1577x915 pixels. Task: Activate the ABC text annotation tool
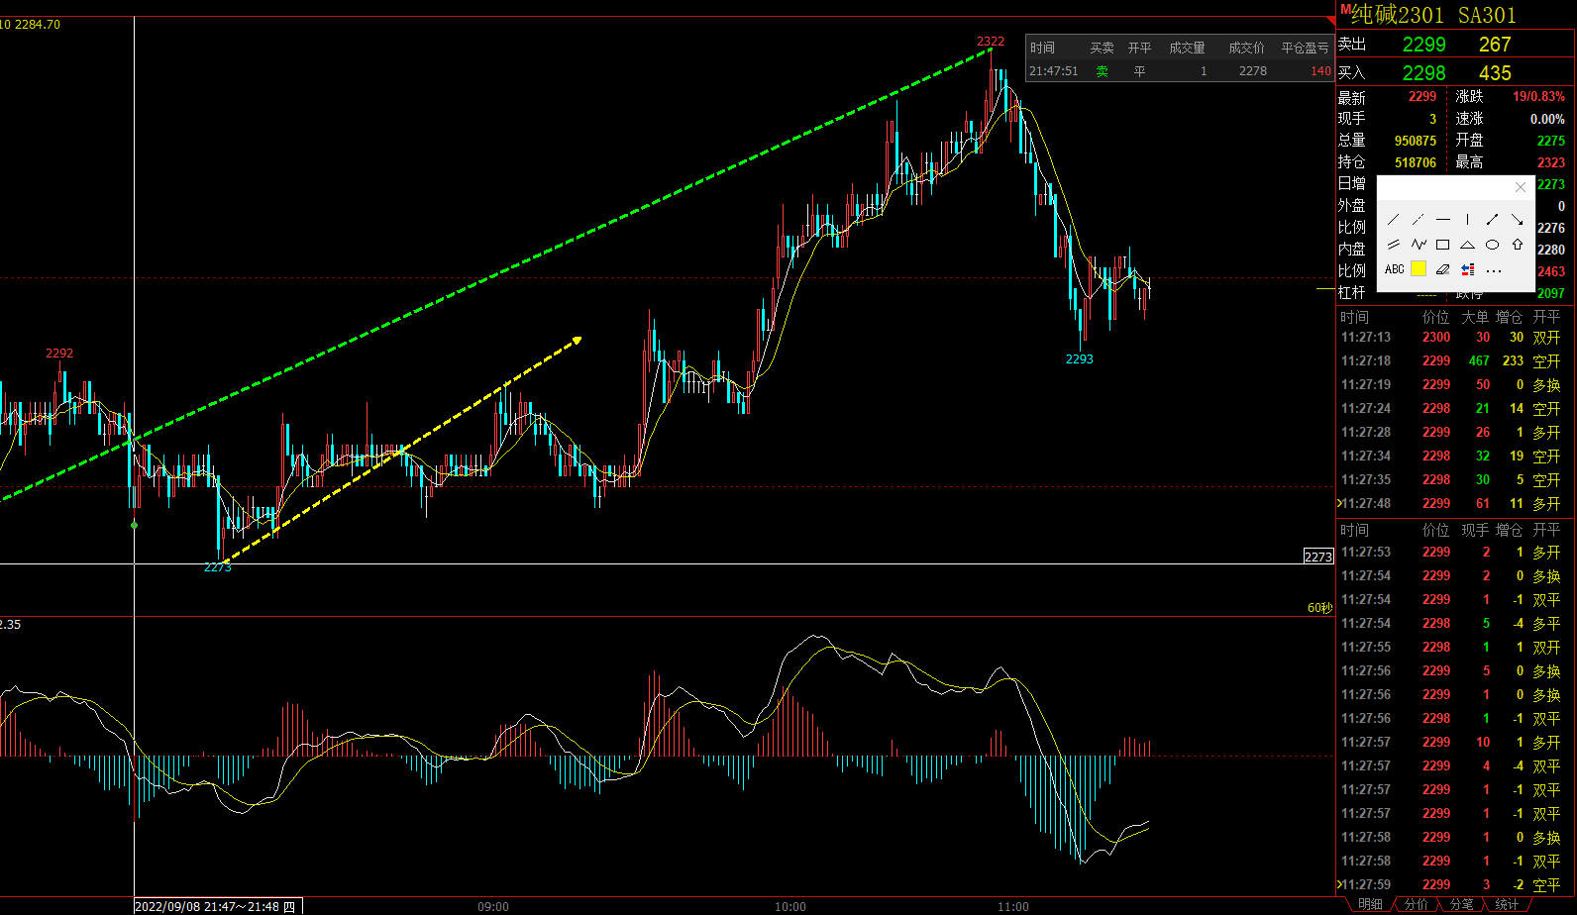point(1394,269)
